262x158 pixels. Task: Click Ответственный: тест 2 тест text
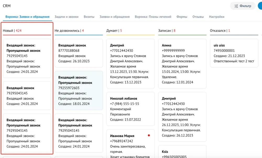[x=234, y=61]
